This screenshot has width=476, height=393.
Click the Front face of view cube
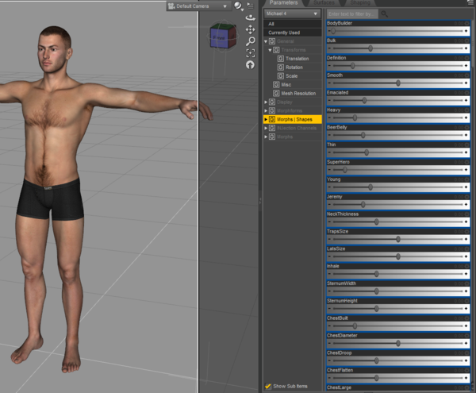pos(220,37)
